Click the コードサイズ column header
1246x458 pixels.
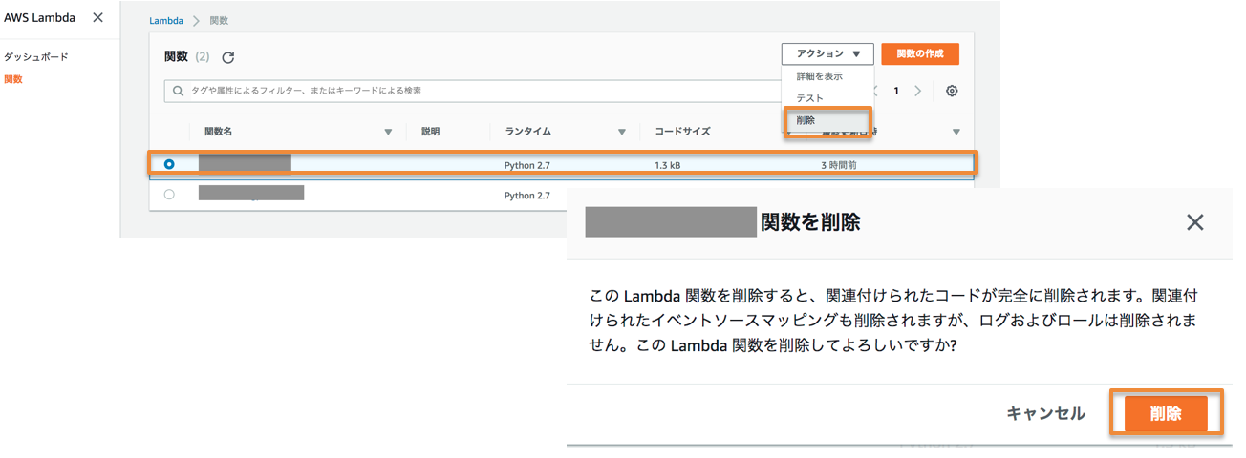[x=682, y=132]
